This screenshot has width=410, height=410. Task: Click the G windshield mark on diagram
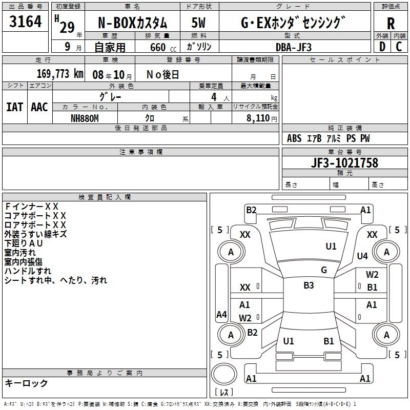click(324, 270)
